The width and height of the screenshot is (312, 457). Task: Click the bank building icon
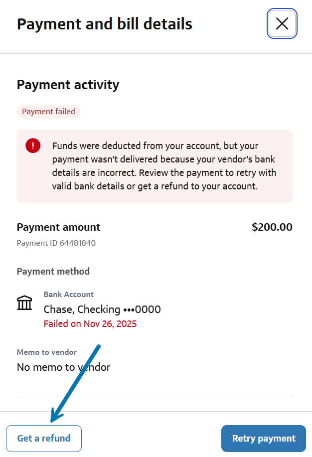tap(24, 303)
